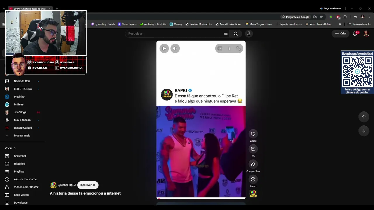This screenshot has height=210, width=374.
Task: Open the Short's three-dot options menu
Action: pyautogui.click(x=229, y=48)
